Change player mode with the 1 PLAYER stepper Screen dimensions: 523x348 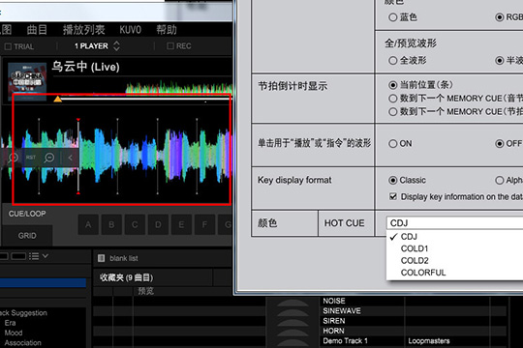pyautogui.click(x=116, y=45)
